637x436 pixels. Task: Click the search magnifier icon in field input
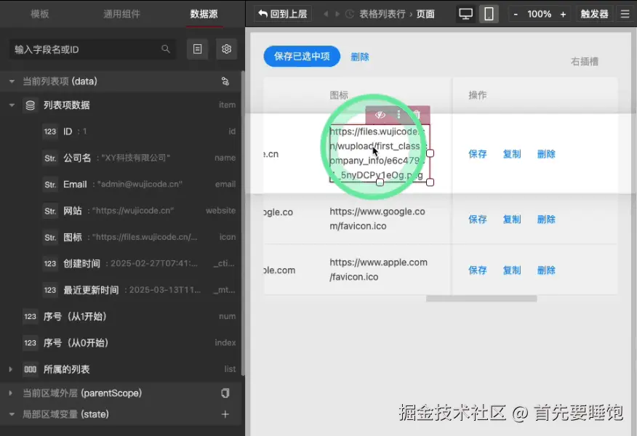click(x=165, y=49)
